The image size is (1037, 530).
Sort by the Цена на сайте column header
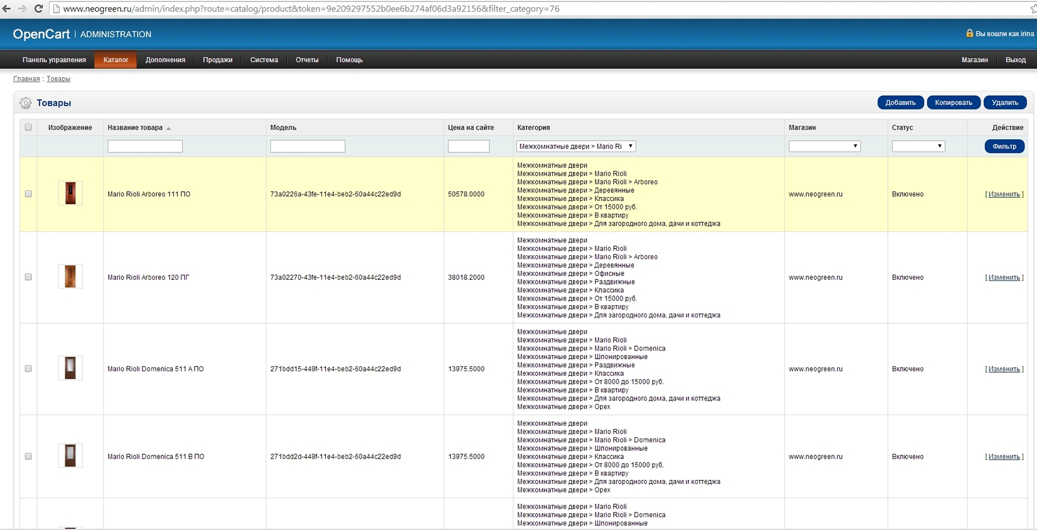(x=471, y=128)
